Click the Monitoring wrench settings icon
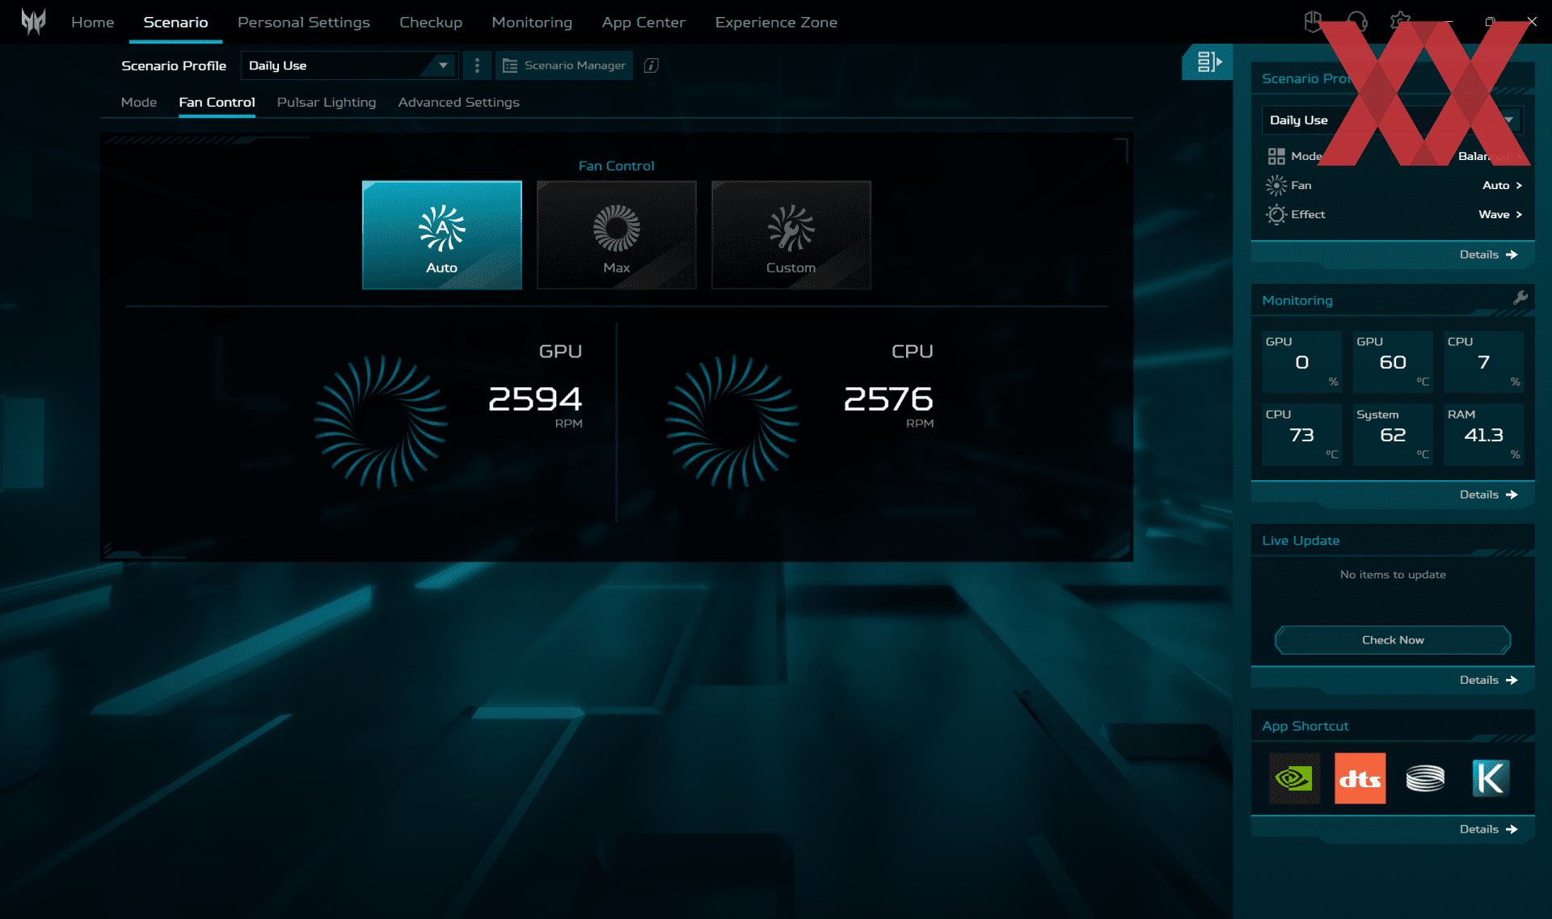 (x=1520, y=297)
